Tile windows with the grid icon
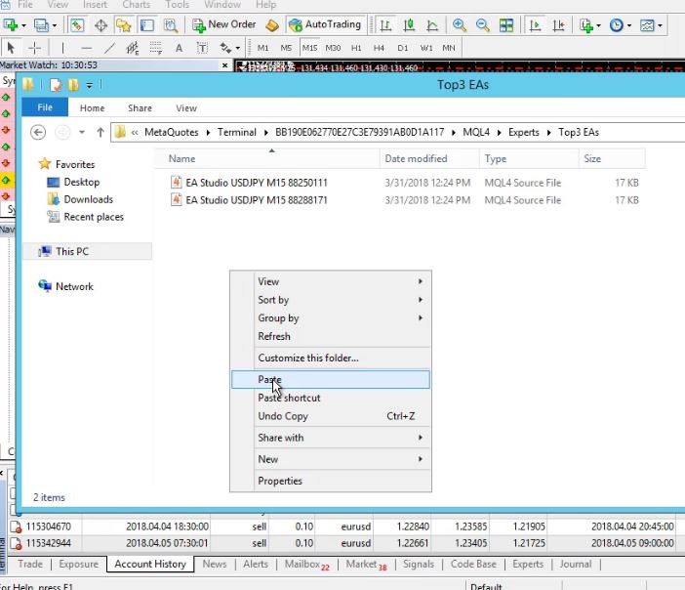 point(506,25)
